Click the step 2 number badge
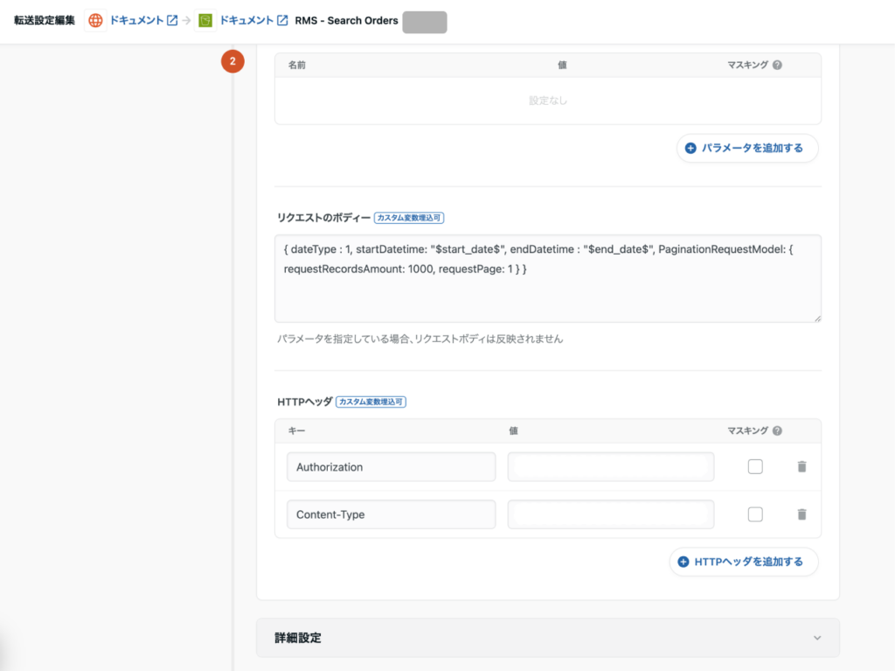The width and height of the screenshot is (895, 671). (232, 61)
